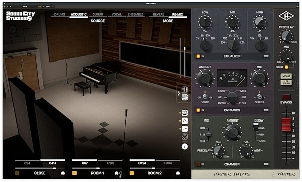Image resolution: width=302 pixels, height=182 pixels.
Task: Click the ROOM 1 omni pattern icon
Action: (121, 173)
